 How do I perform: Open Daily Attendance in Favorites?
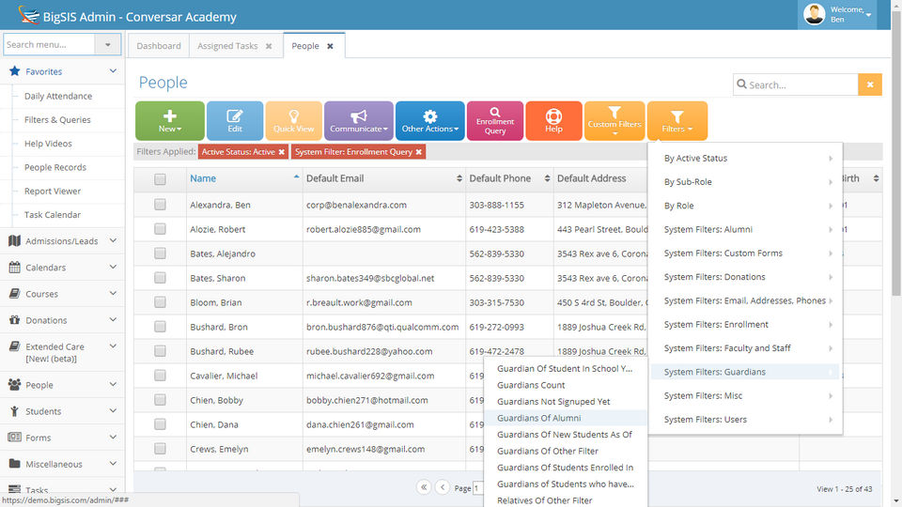point(58,96)
